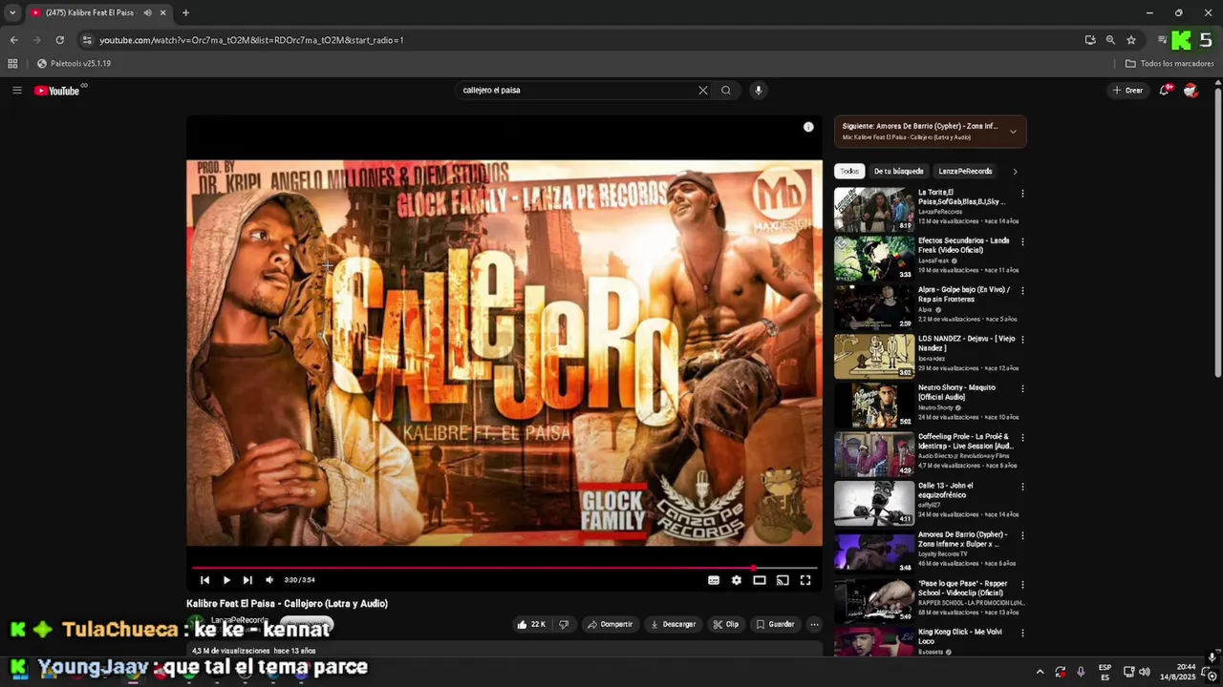Screen dimensions: 1223x687
Task: Open browser zoom magnifier icon
Action: 1110,40
